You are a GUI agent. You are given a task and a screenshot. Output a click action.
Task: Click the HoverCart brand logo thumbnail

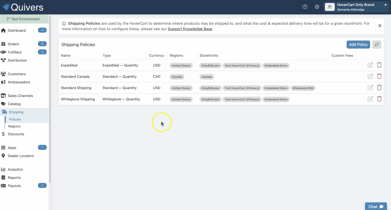click(330, 7)
